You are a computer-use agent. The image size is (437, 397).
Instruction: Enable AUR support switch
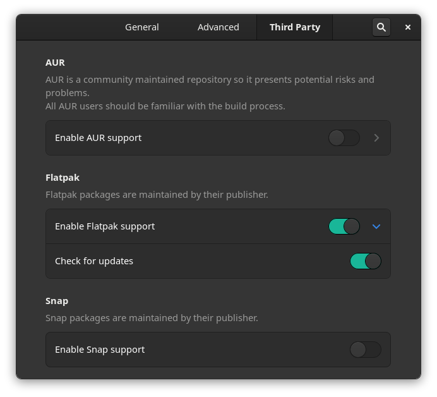344,138
